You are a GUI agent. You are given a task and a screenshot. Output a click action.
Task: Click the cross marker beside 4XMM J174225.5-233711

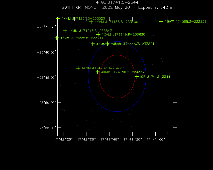click(x=57, y=38)
